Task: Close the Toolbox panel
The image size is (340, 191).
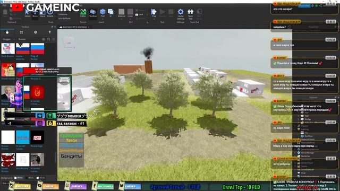Action: click(x=55, y=27)
